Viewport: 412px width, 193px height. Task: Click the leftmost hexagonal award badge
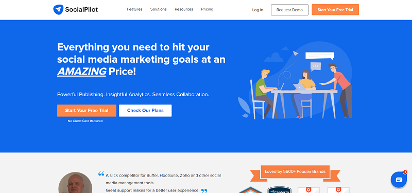point(250,190)
